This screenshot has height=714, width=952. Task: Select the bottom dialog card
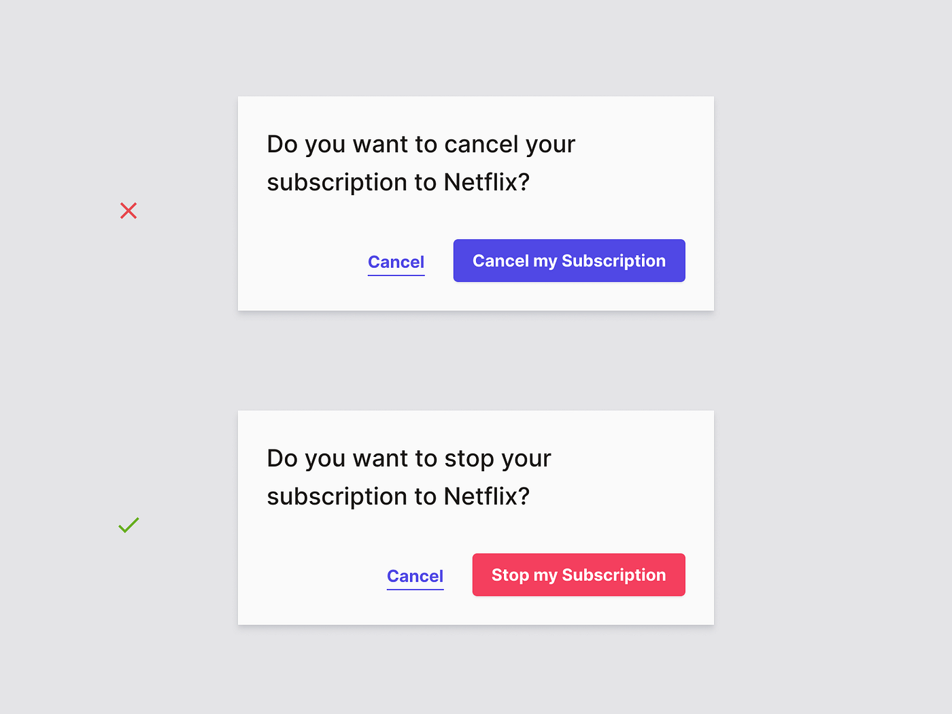click(476, 517)
